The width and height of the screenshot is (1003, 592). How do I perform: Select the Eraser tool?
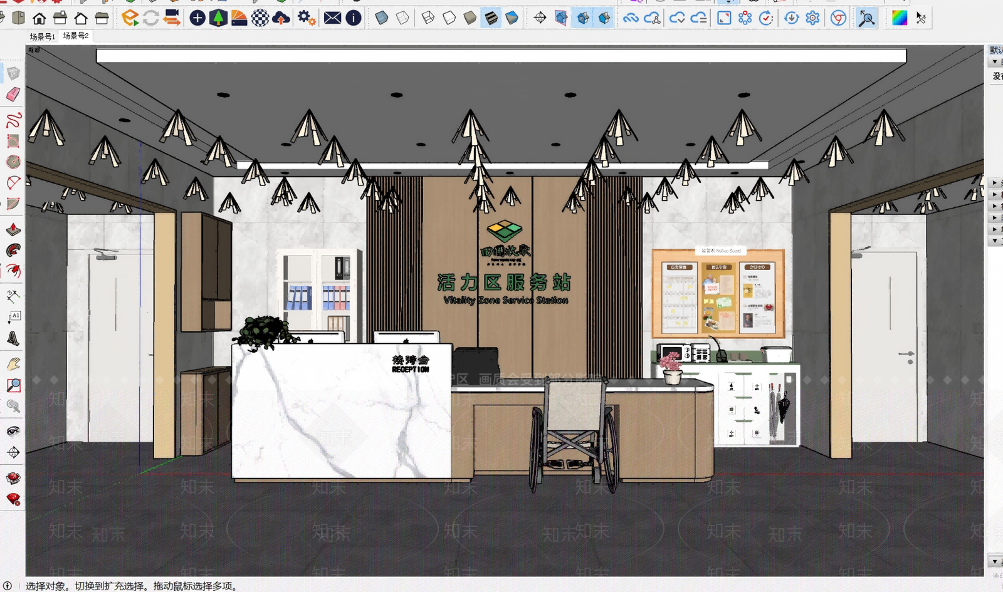point(13,95)
